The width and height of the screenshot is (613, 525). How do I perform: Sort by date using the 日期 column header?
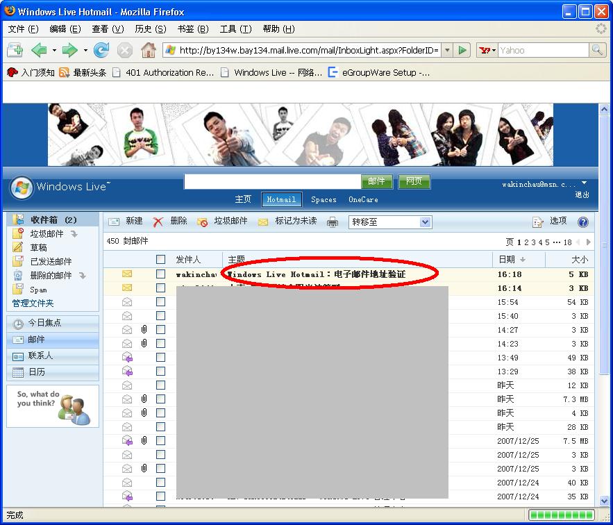click(x=507, y=259)
